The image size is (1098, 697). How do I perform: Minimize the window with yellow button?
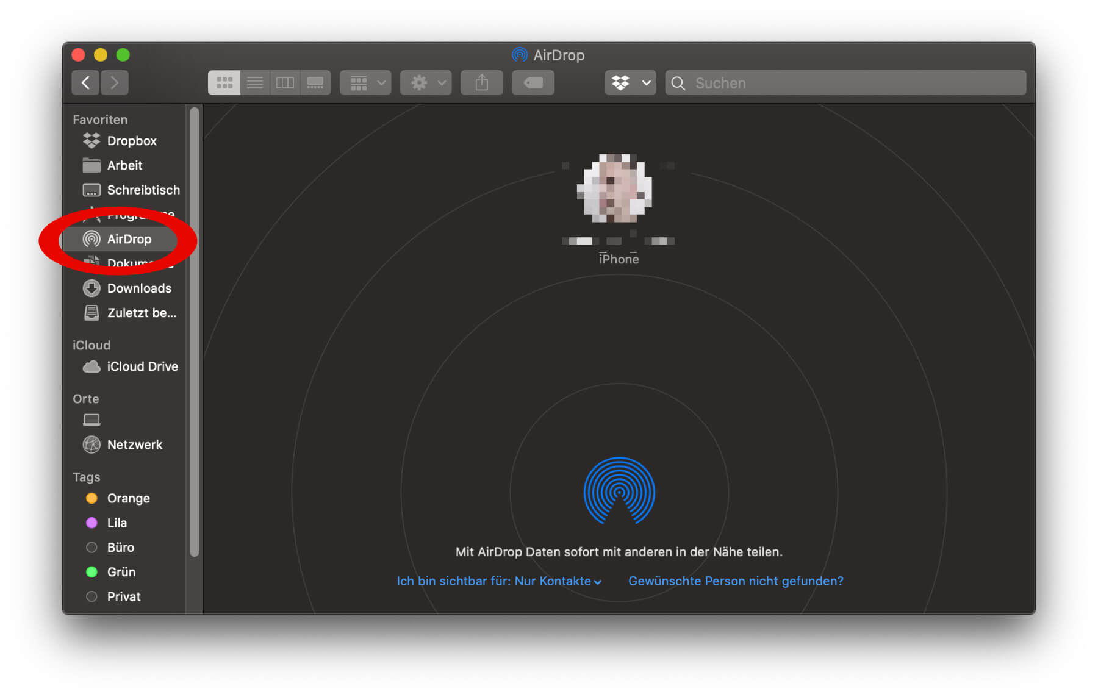tap(101, 55)
